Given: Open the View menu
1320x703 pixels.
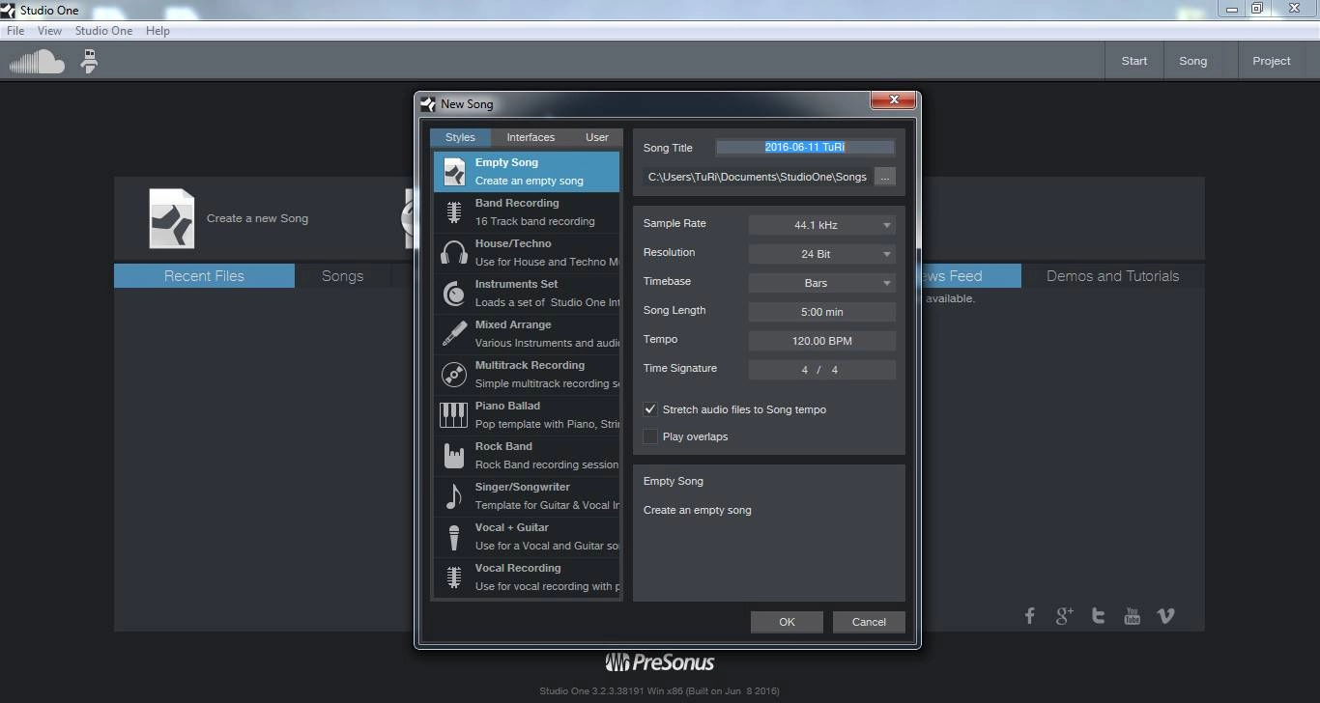Looking at the screenshot, I should pyautogui.click(x=49, y=31).
